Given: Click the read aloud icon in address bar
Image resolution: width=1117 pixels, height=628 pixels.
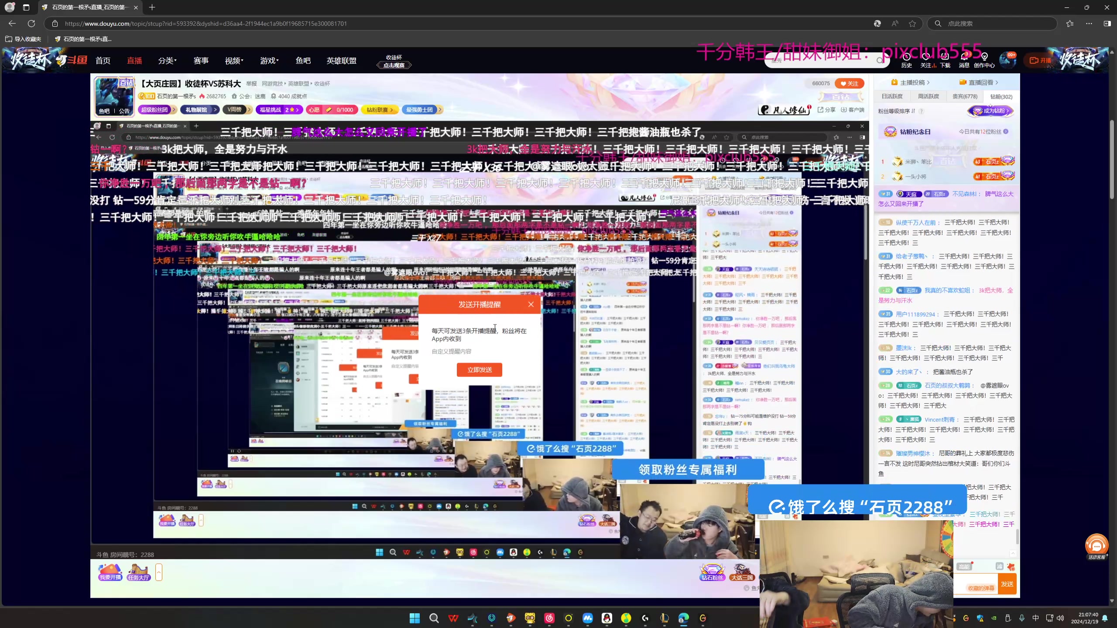Looking at the screenshot, I should point(895,24).
